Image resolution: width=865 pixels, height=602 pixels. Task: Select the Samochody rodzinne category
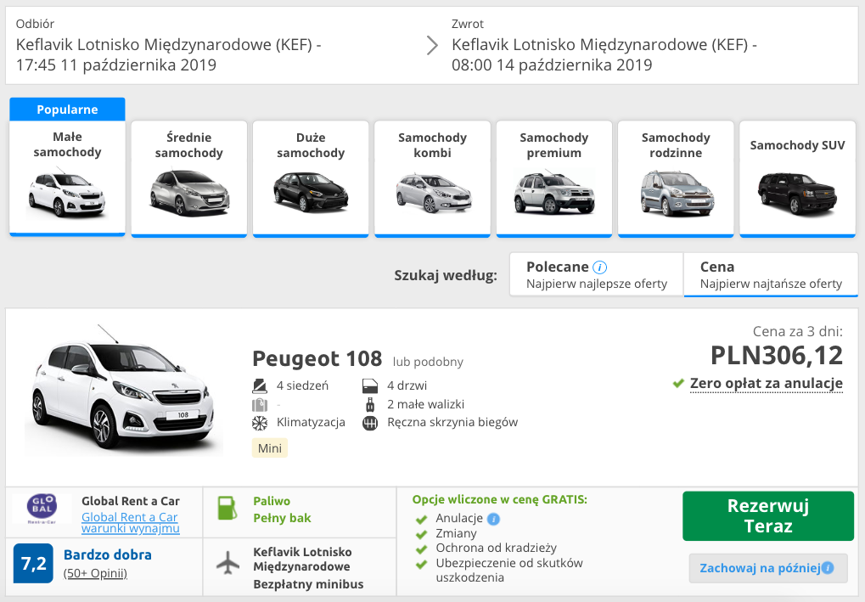point(676,179)
